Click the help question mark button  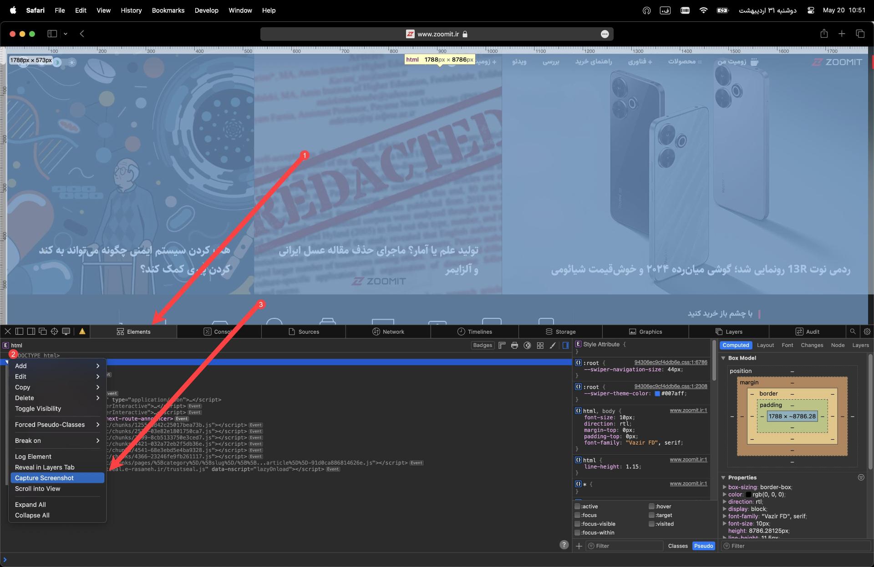(564, 545)
